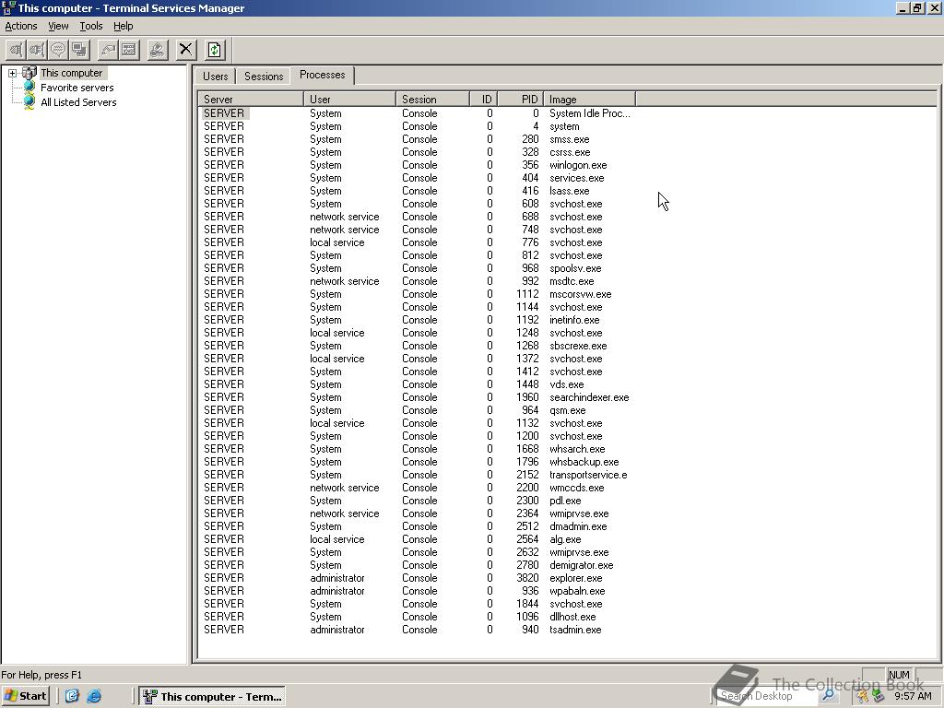
Task: Click the Show Desktop quick launch icon
Action: coord(72,696)
